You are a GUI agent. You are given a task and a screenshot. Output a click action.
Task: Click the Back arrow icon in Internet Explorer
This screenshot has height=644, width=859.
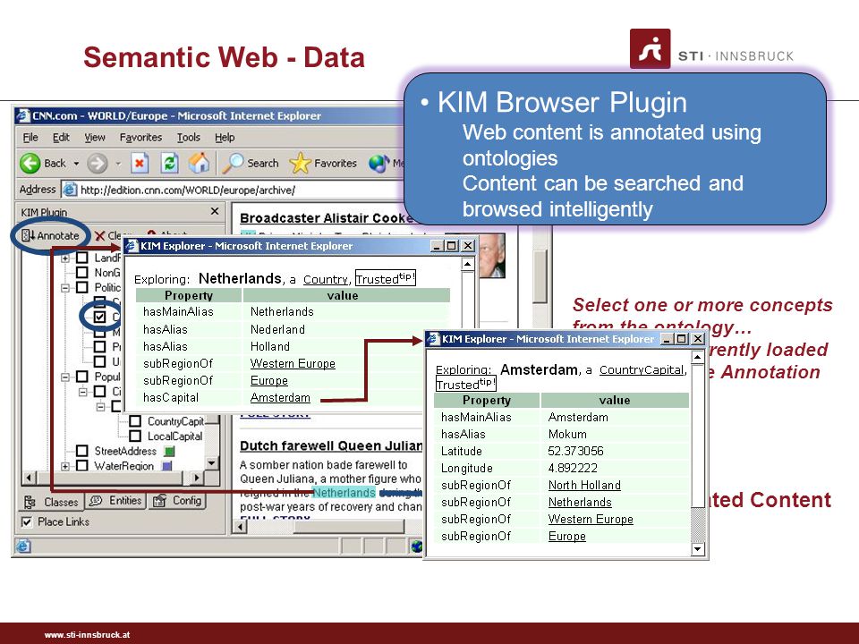(x=30, y=163)
